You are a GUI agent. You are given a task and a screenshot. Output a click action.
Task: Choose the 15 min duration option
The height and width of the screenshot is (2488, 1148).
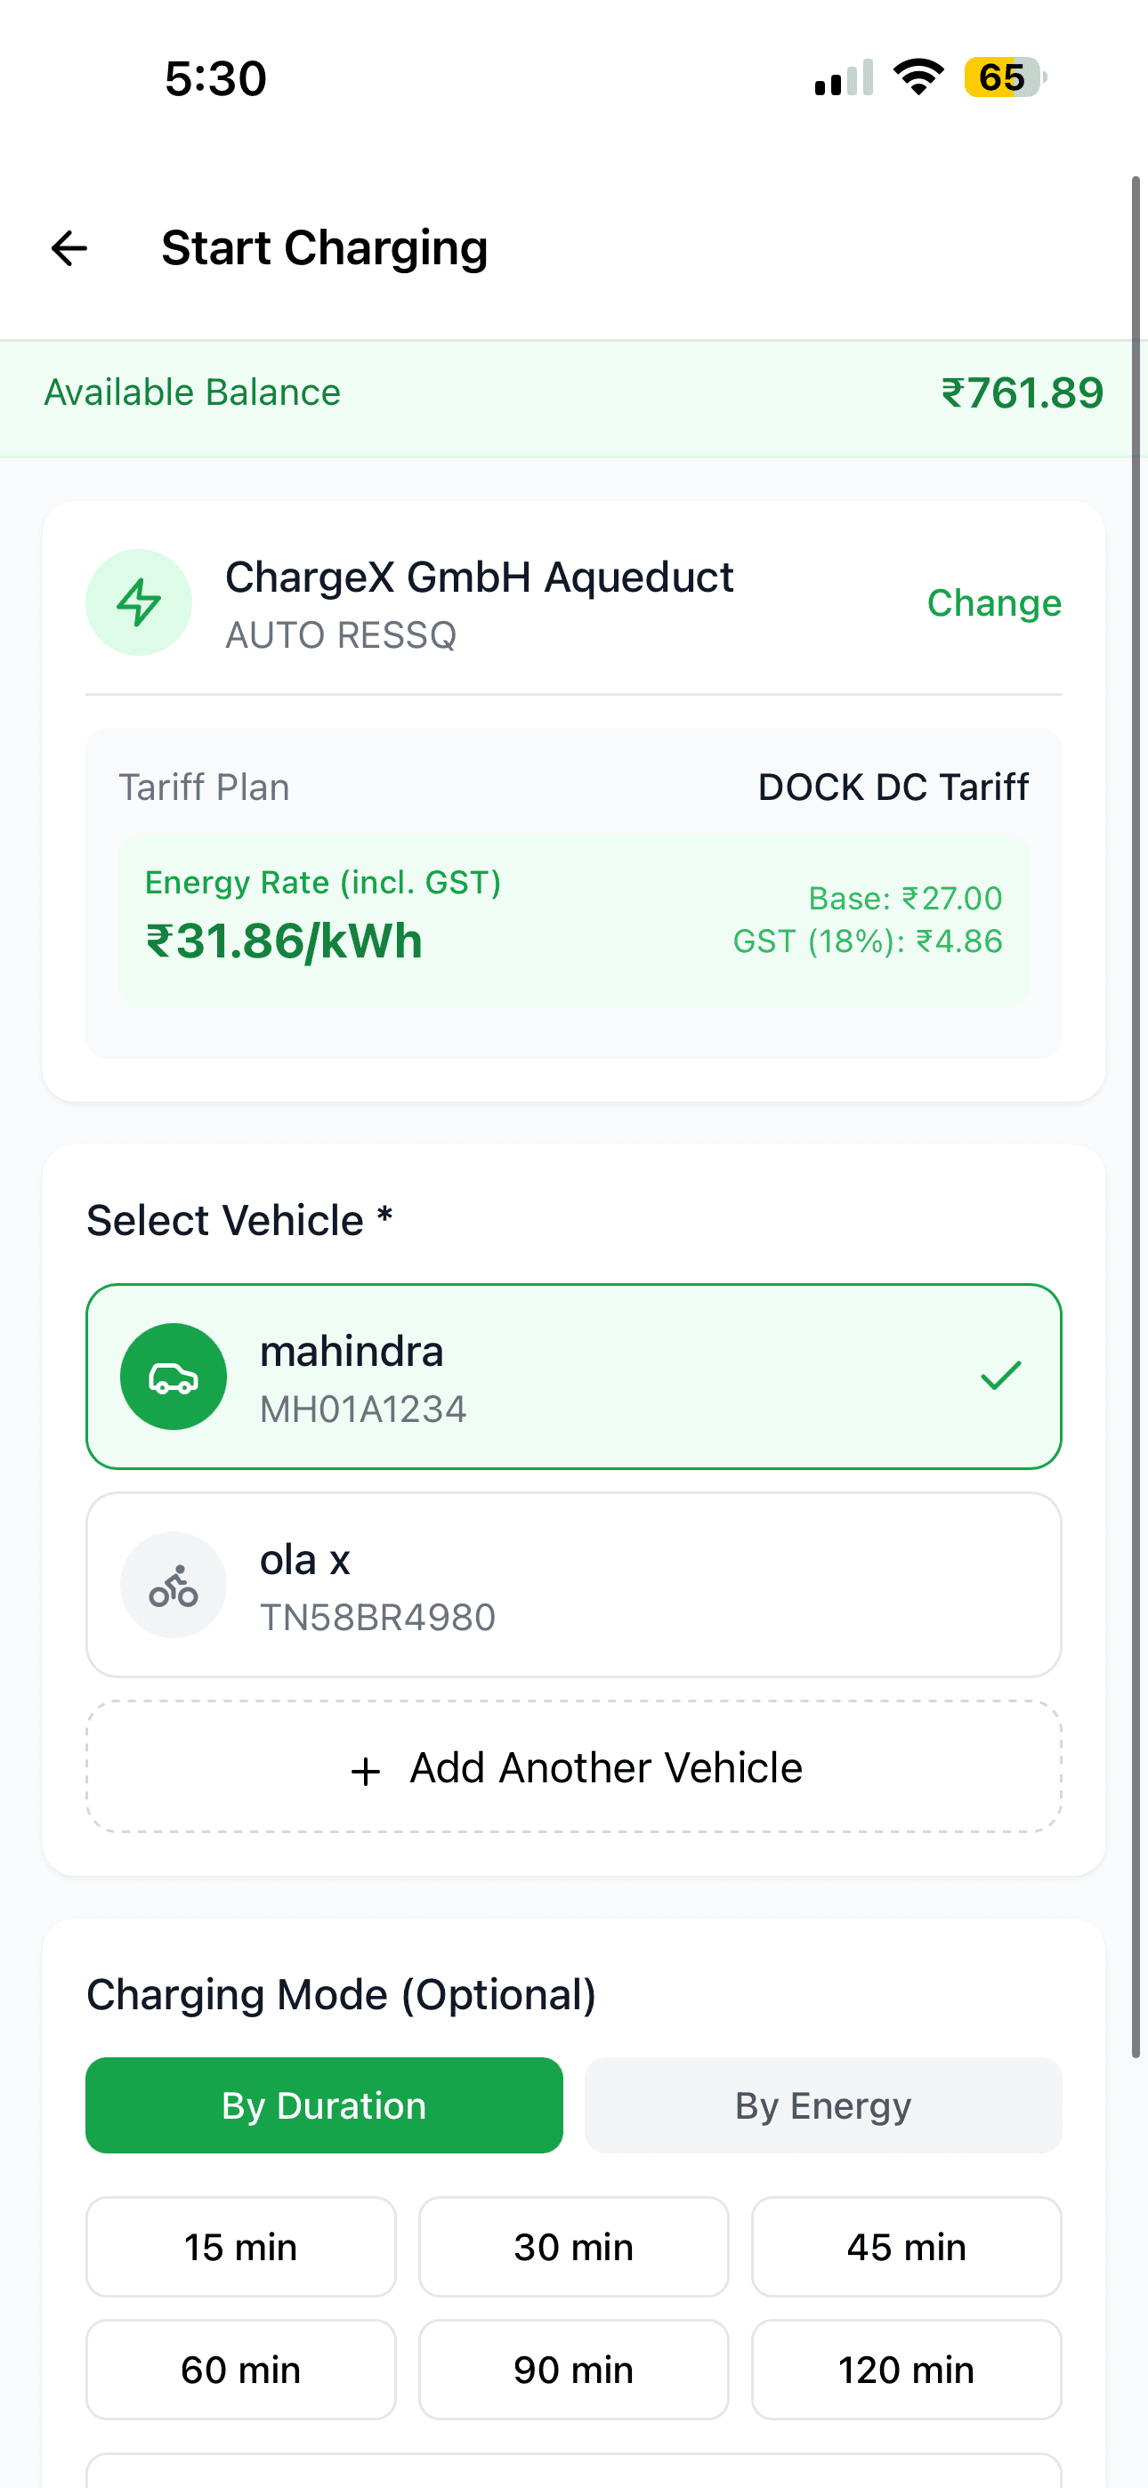(240, 2247)
